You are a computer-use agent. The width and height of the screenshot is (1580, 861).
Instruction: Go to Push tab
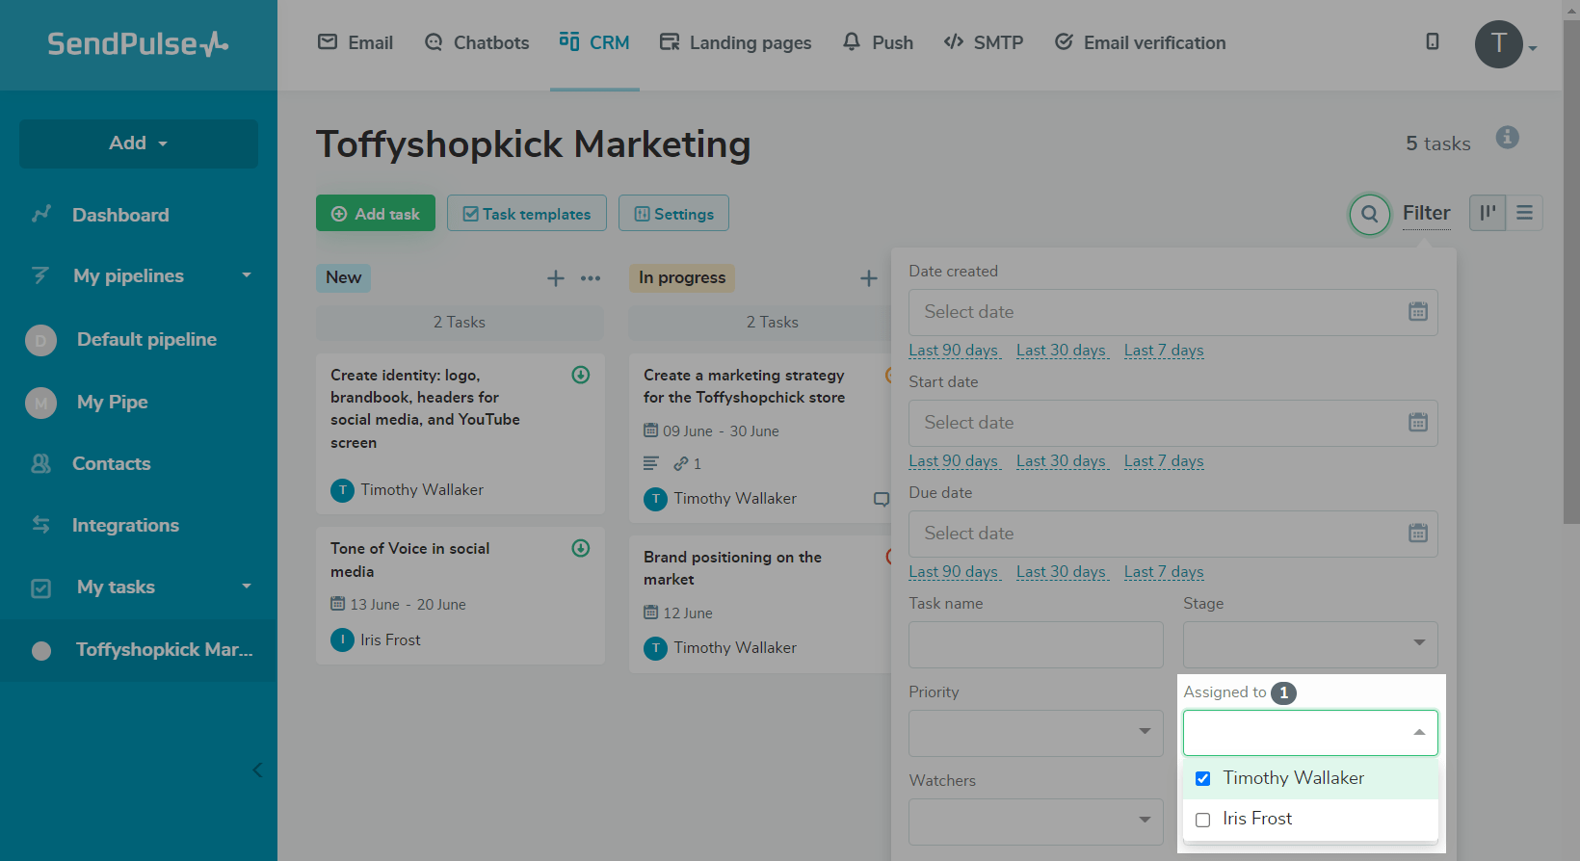878,42
